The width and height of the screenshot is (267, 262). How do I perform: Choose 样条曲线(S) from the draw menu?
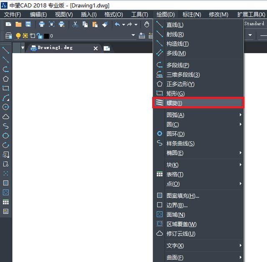199,143
